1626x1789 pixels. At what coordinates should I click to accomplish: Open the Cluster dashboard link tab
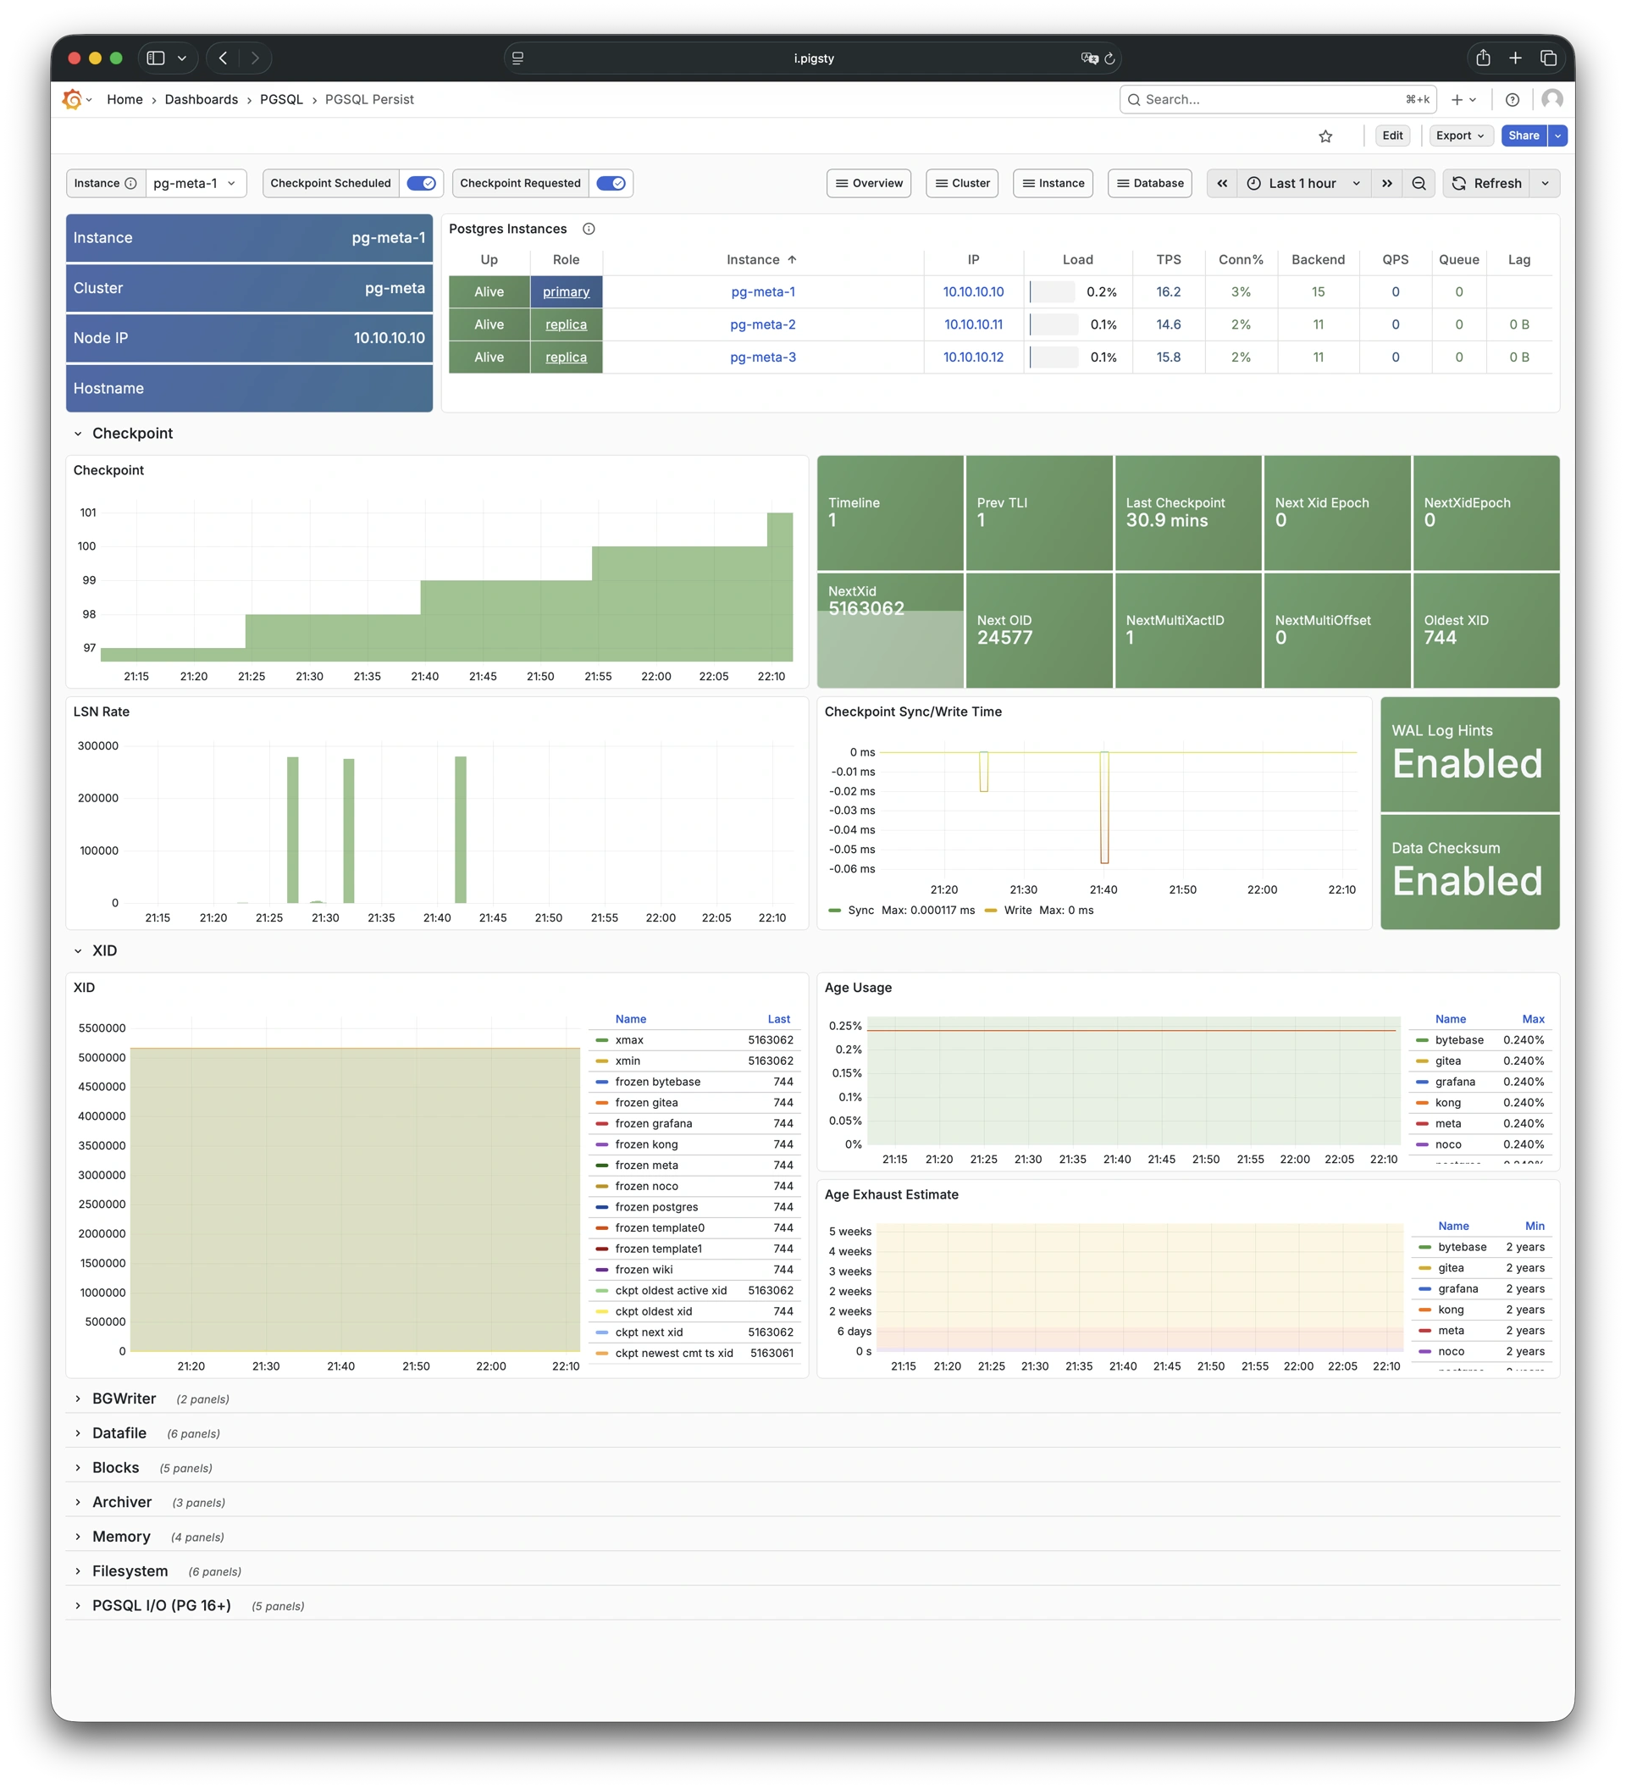[961, 184]
